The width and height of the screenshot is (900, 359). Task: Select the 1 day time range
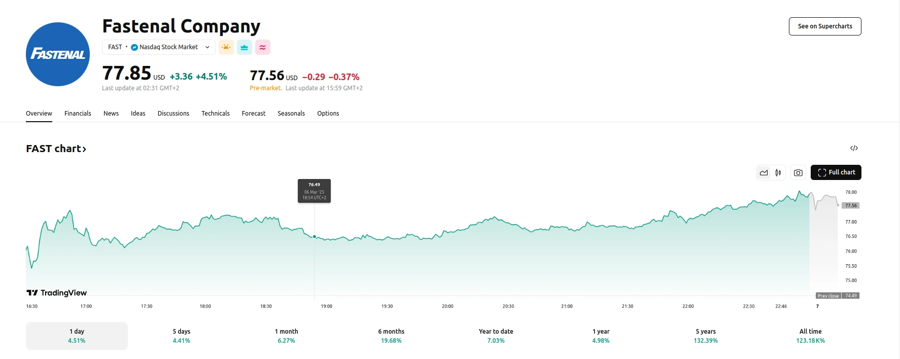tap(77, 336)
